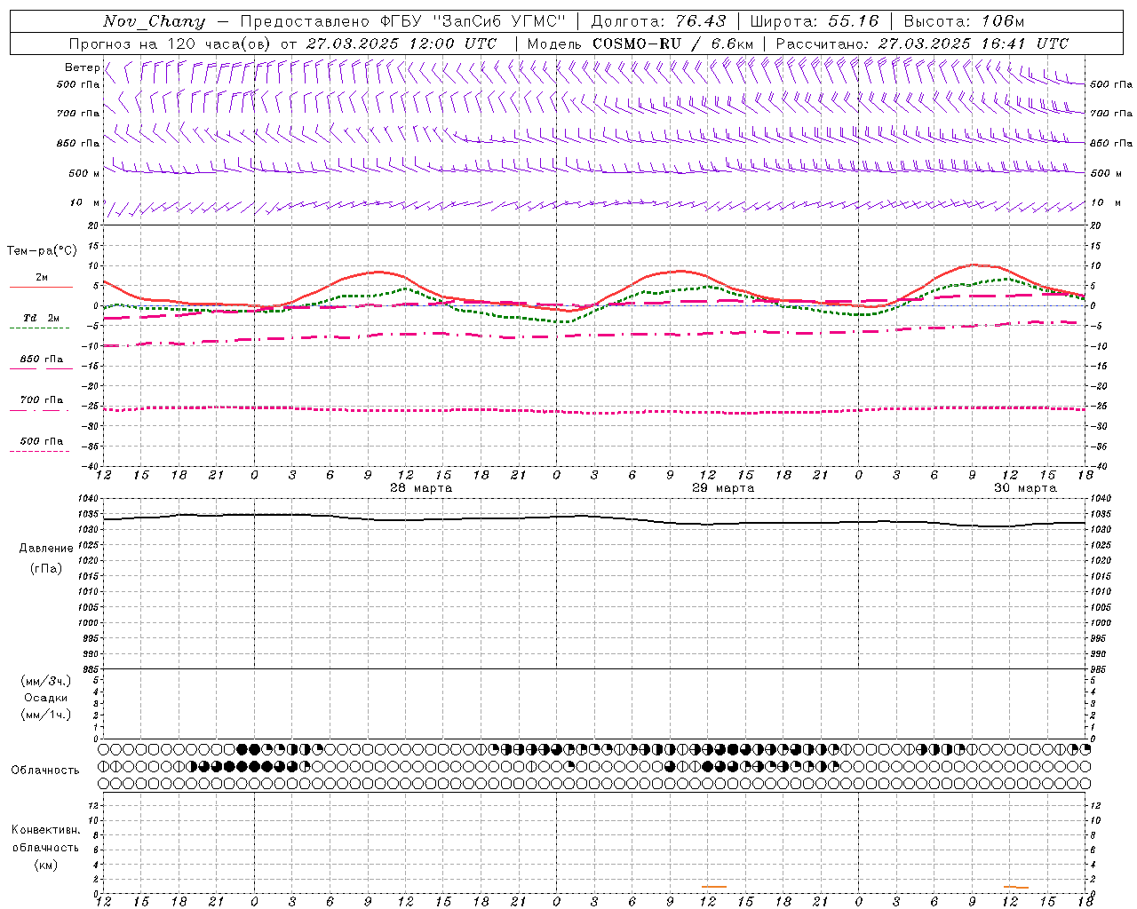Click the "700 гПа" temperature legend entry
The height and width of the screenshot is (909, 1137).
coord(42,400)
